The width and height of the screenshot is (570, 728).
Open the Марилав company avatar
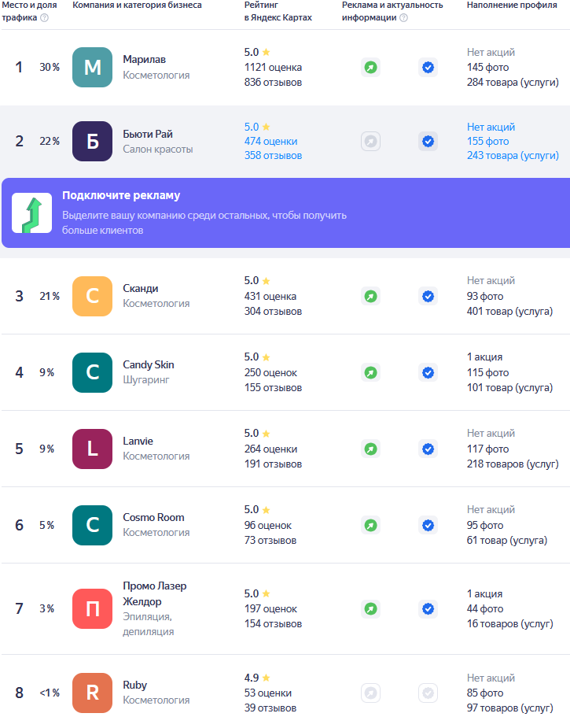point(93,68)
